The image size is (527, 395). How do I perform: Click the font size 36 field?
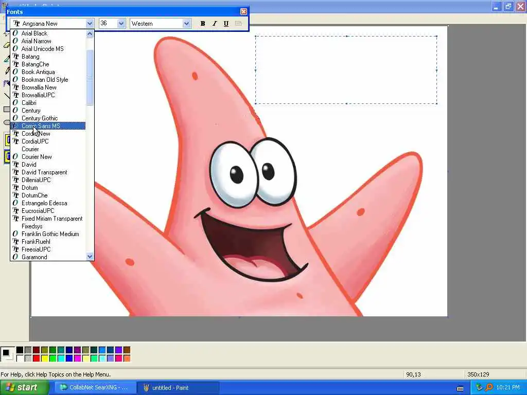click(x=108, y=24)
